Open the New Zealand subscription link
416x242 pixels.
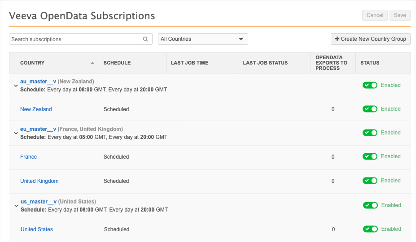pos(36,109)
